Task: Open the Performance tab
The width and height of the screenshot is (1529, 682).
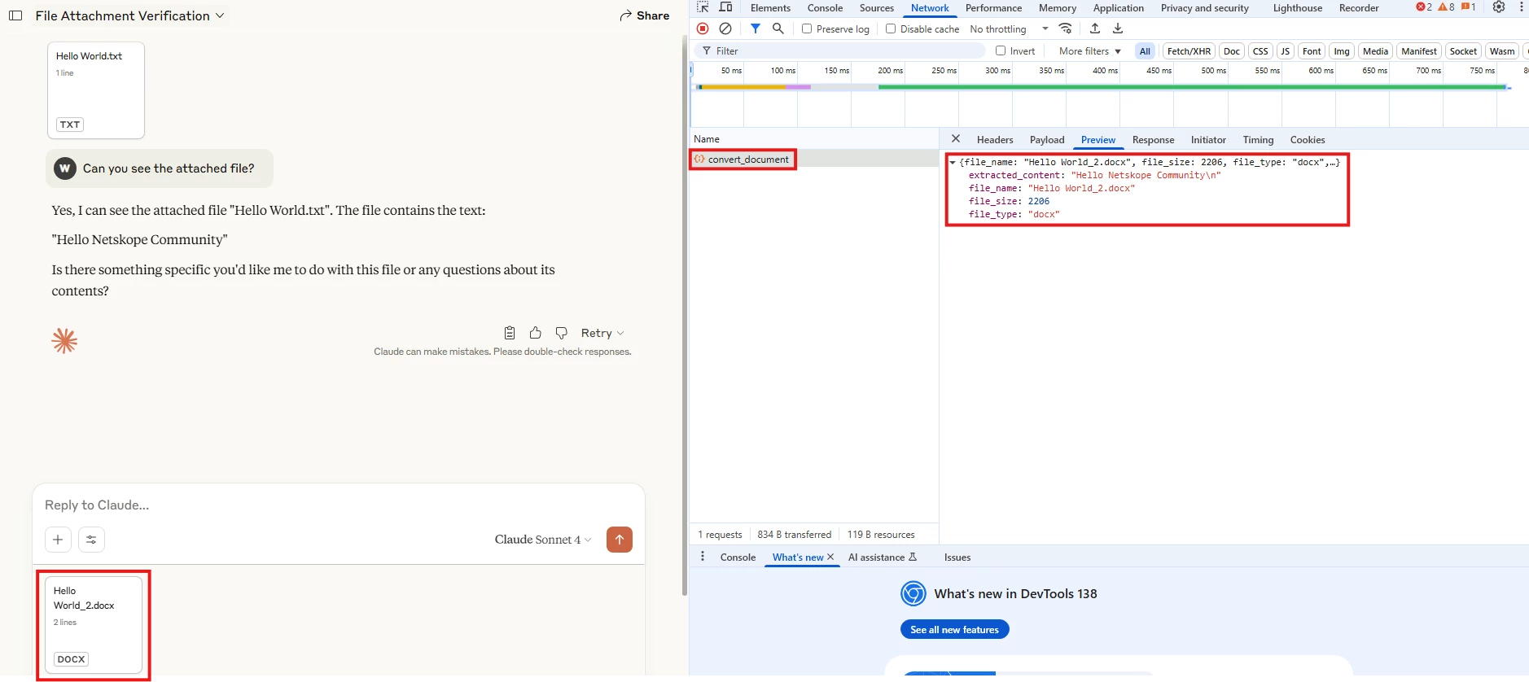Action: [x=993, y=8]
